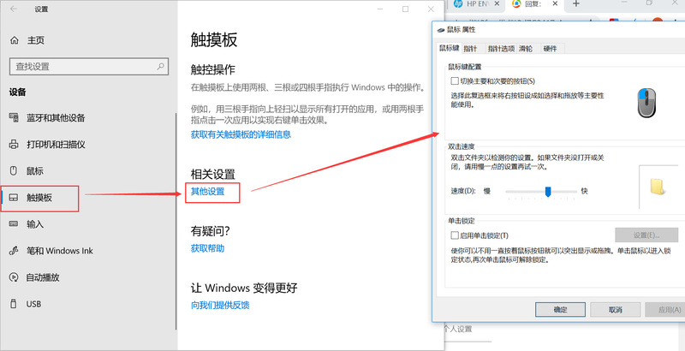Image resolution: width=685 pixels, height=351 pixels.
Task: Switch to the 指针选项 tab
Action: tap(501, 49)
